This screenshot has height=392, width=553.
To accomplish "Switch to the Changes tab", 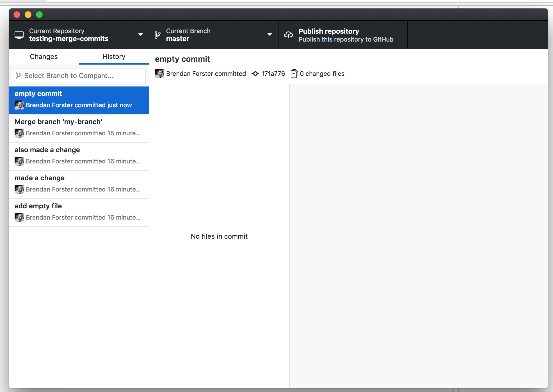I will (44, 56).
